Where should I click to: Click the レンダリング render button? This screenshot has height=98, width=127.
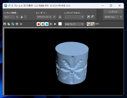pos(113,12)
